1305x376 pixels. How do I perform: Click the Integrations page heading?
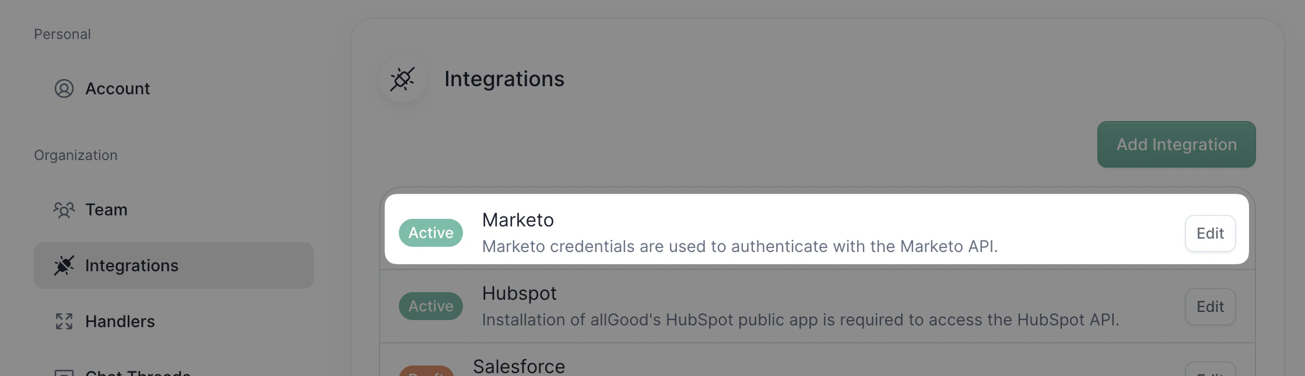coord(504,79)
